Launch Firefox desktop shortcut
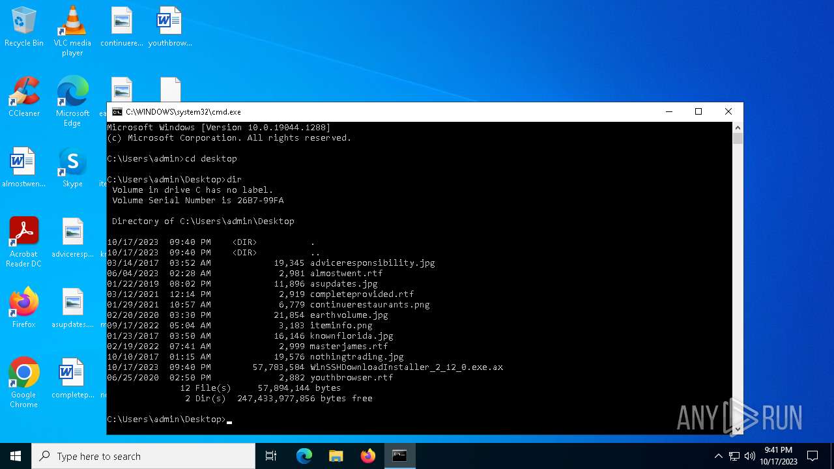This screenshot has width=834, height=469. click(24, 308)
